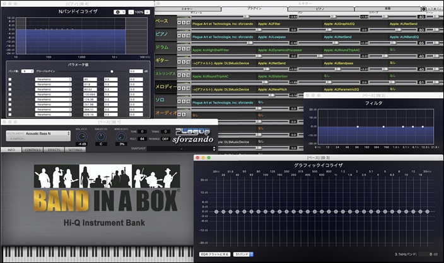Enable the 40 Hz band checkbox
Screen dimensions: 444x263
point(10,79)
